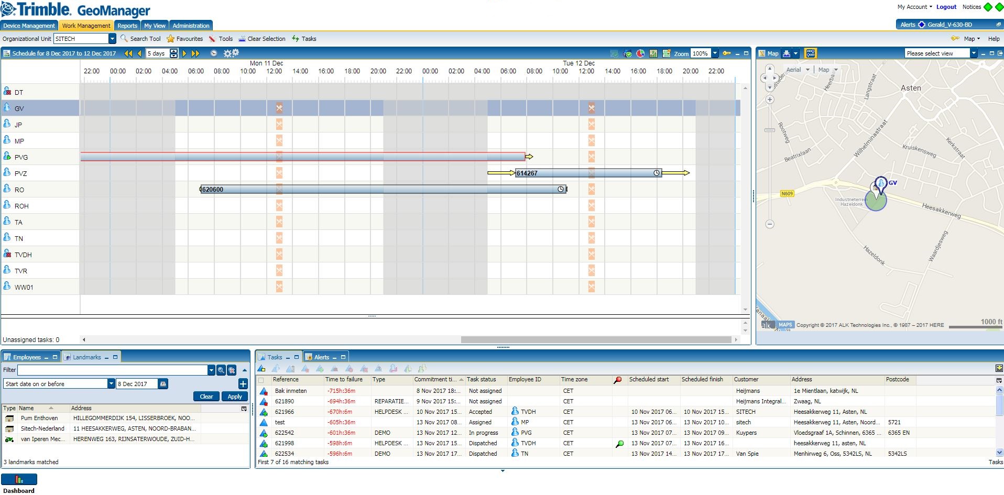Show the schedule legend key icon
This screenshot has width=1004, height=495.
(x=726, y=54)
